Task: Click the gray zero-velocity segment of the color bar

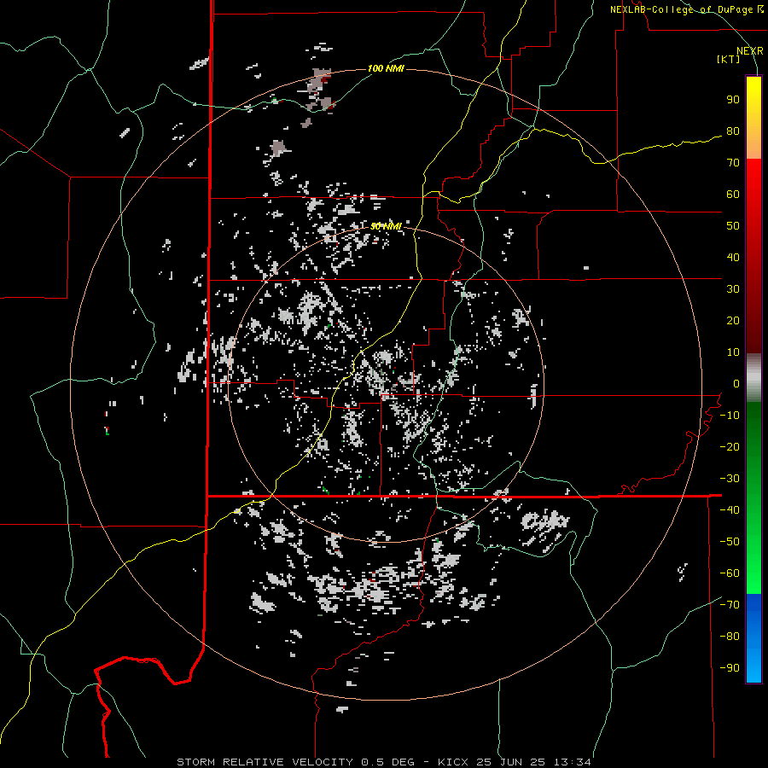Action: tap(753, 378)
